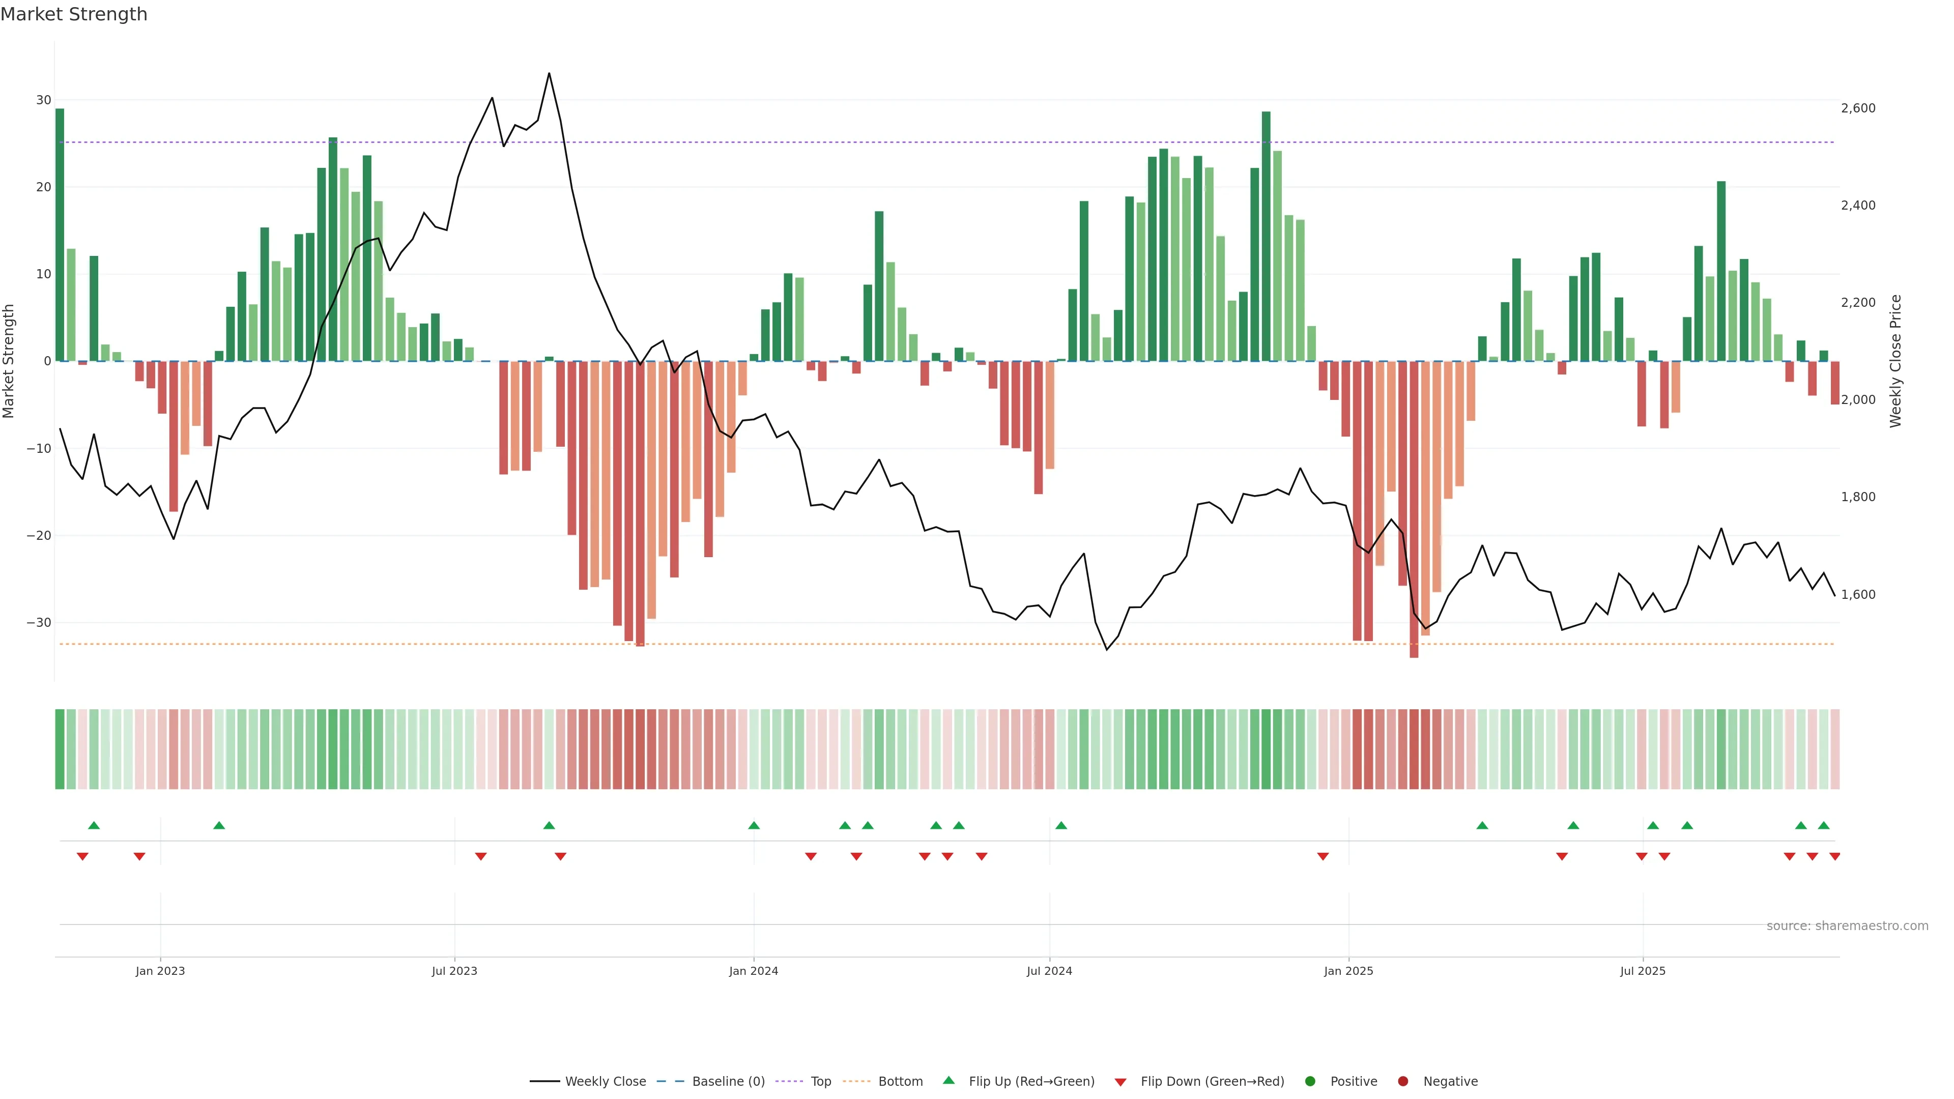1954x1099 pixels.
Task: Click the first dark green bar at far left
Action: (60, 235)
